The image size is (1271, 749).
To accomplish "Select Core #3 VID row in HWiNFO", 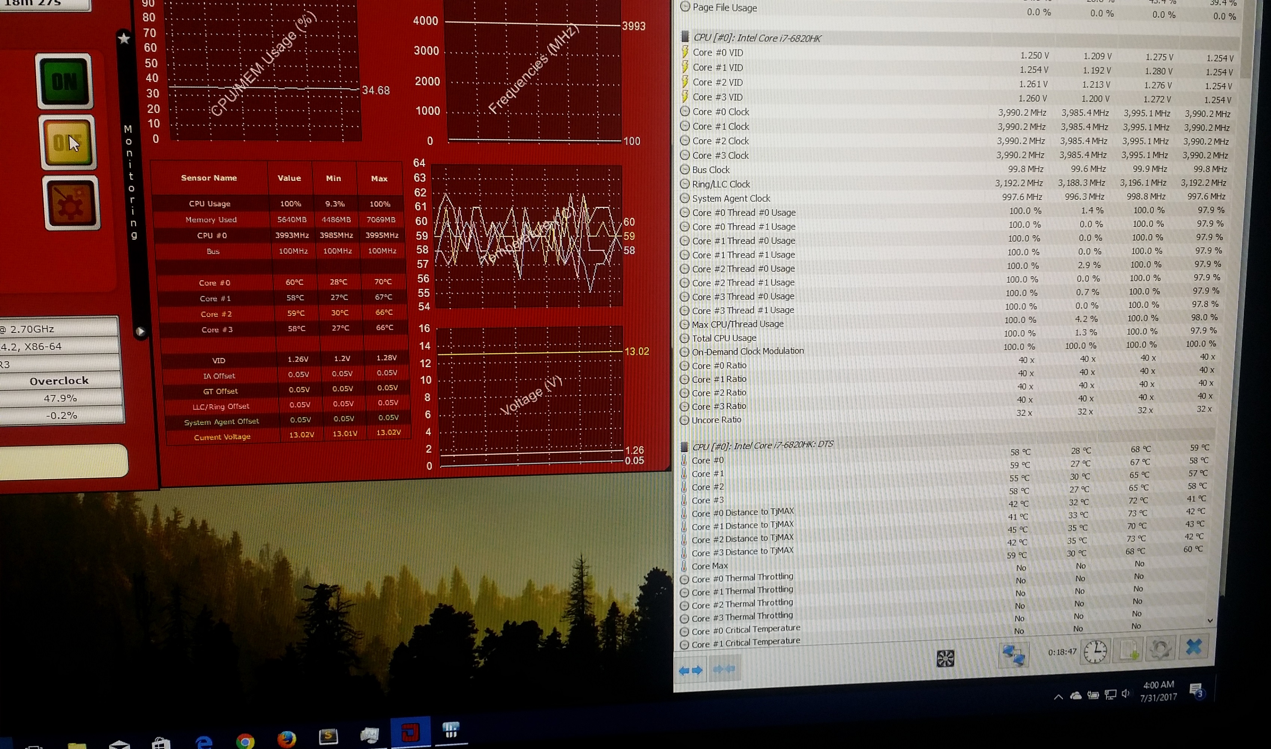I will [x=957, y=98].
